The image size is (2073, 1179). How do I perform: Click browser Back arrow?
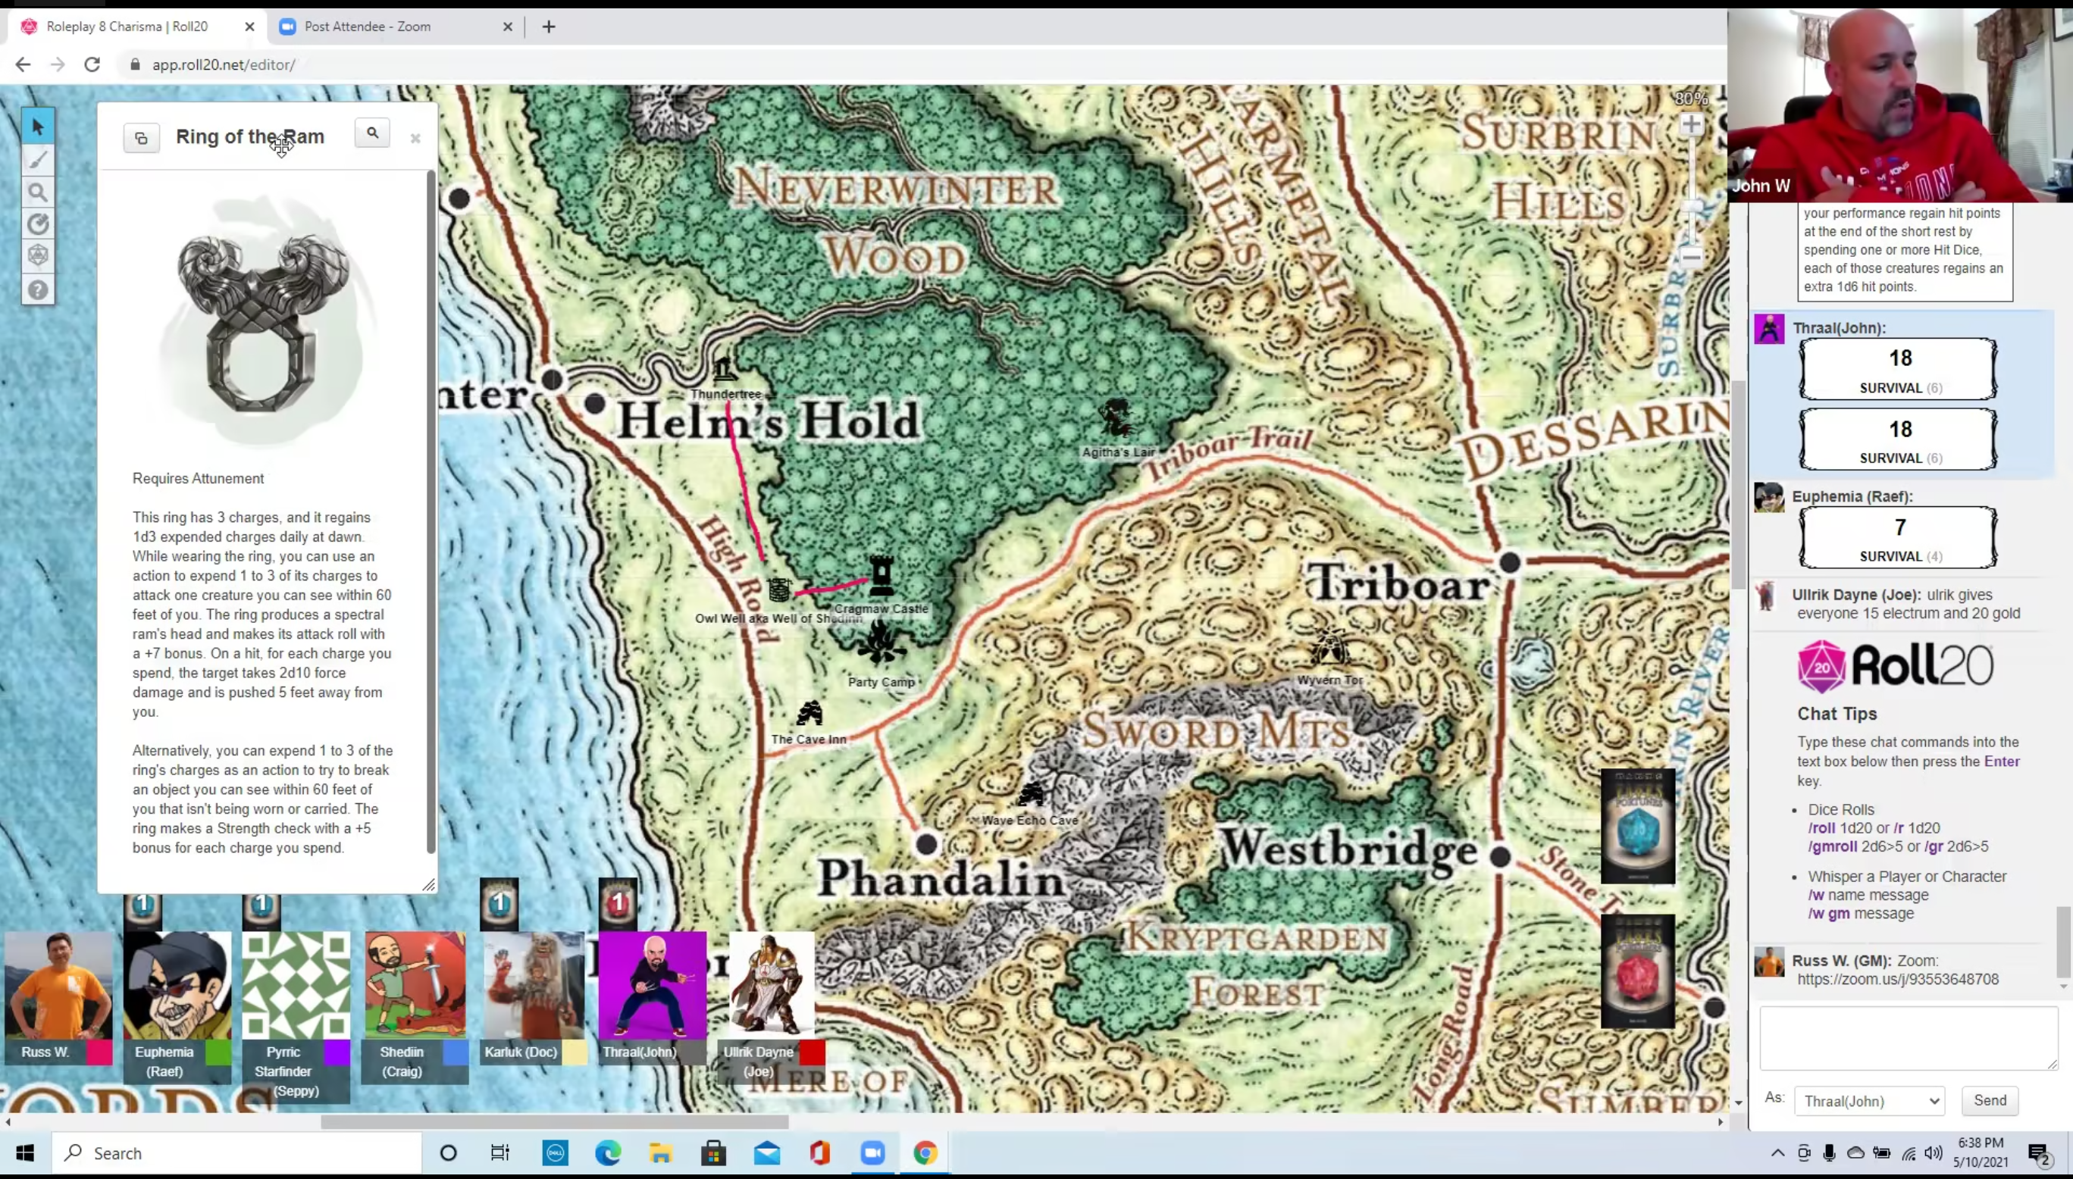[23, 64]
